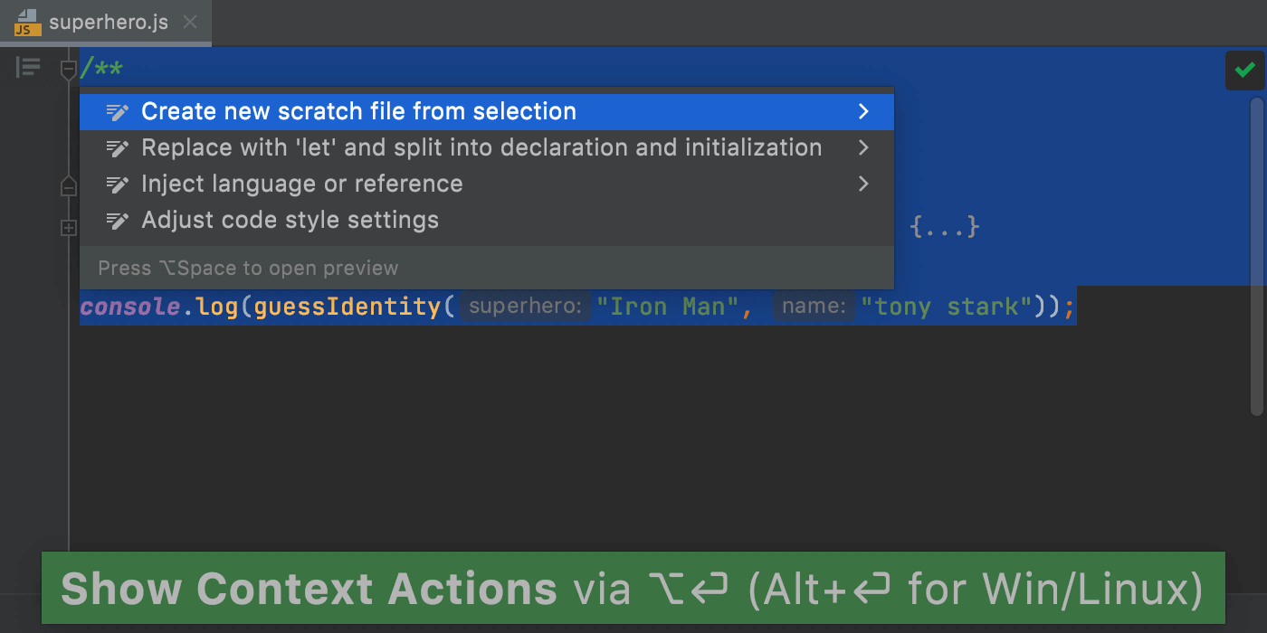This screenshot has width=1267, height=633.
Task: Click pencil icon beside Inject language or reference
Action: click(118, 184)
